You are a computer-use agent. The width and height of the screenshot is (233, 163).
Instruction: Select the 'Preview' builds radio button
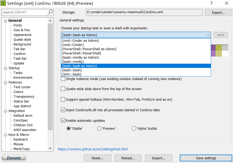point(99,128)
